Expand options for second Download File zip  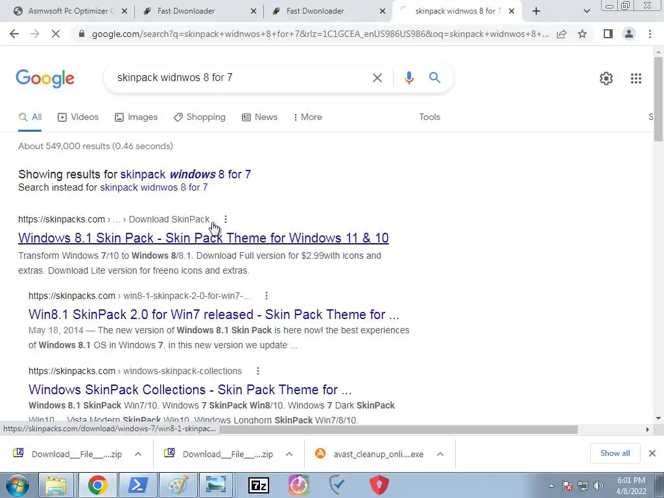289,454
